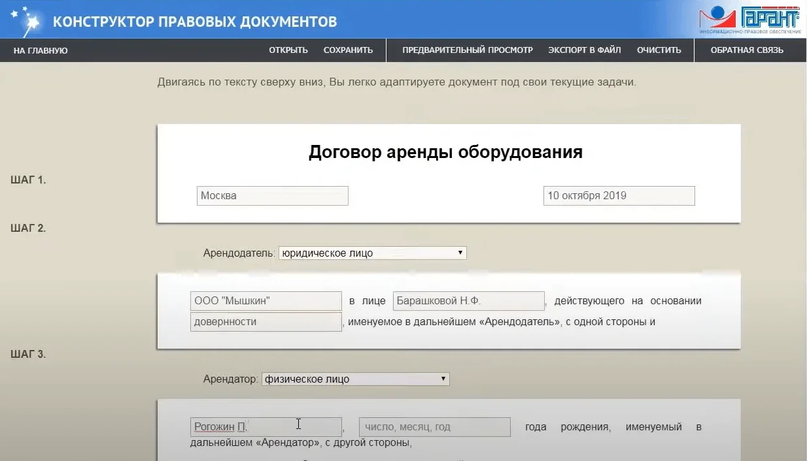
Task: Open a document via ОТКРЫТЬ
Action: pos(288,50)
